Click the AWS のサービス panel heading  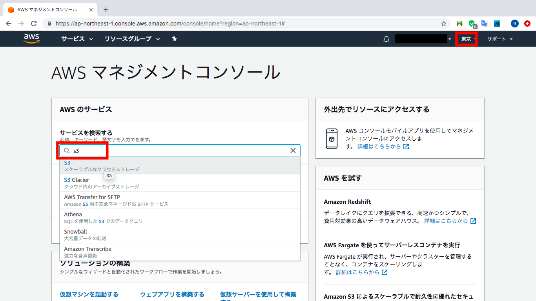86,109
